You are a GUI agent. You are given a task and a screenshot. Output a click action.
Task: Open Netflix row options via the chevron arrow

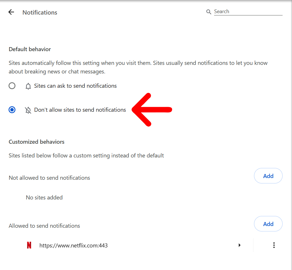[239, 245]
